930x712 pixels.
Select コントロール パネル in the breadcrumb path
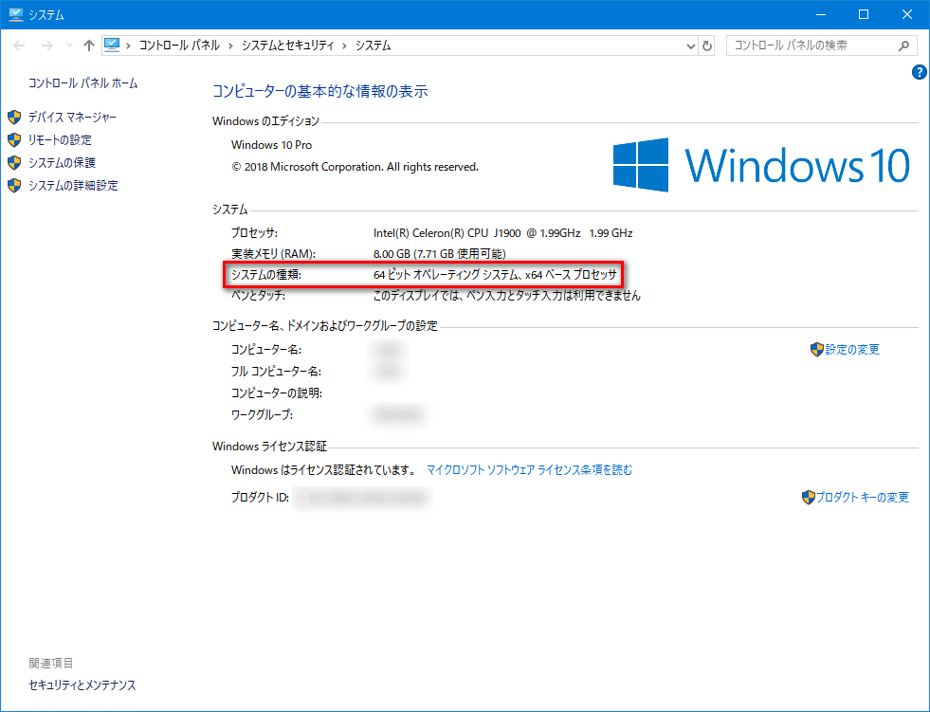point(178,46)
